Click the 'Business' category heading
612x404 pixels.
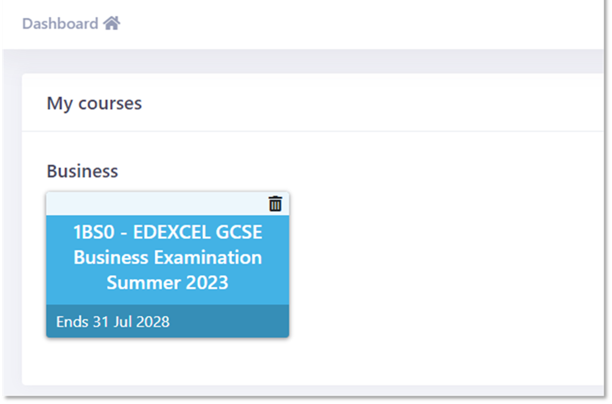click(82, 171)
